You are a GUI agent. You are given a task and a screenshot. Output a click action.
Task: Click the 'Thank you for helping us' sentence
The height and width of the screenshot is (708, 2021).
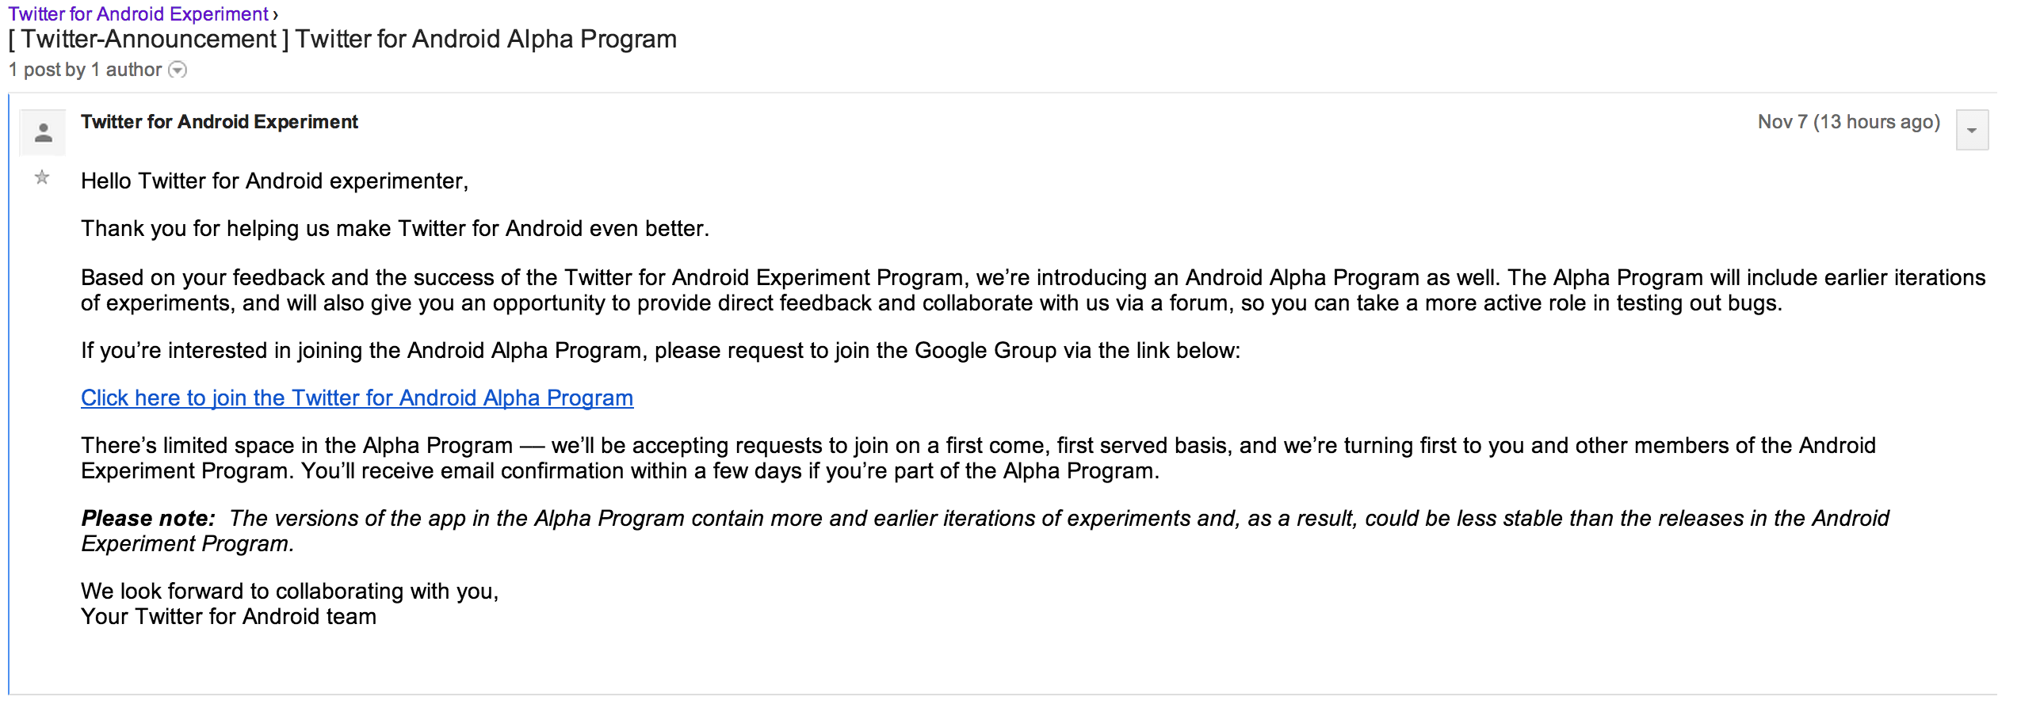395,229
